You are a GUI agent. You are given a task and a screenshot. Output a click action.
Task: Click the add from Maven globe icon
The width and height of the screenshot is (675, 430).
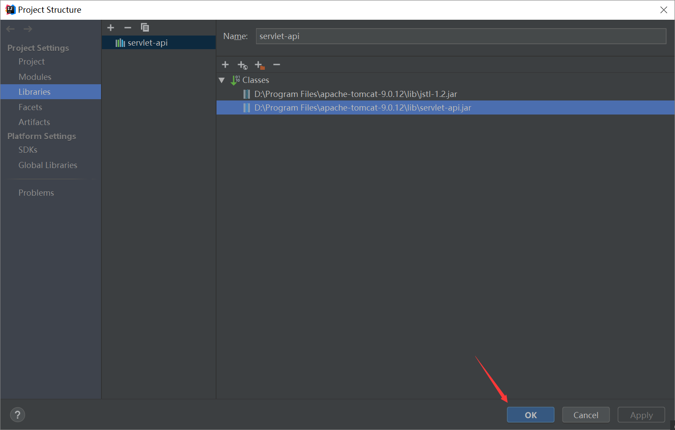[x=242, y=64]
